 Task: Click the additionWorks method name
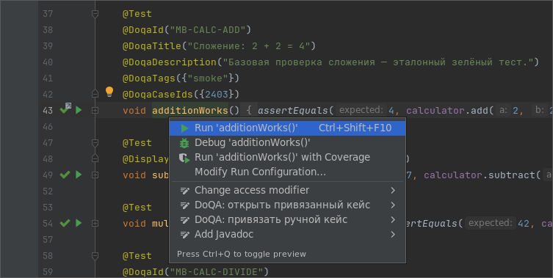pos(190,110)
